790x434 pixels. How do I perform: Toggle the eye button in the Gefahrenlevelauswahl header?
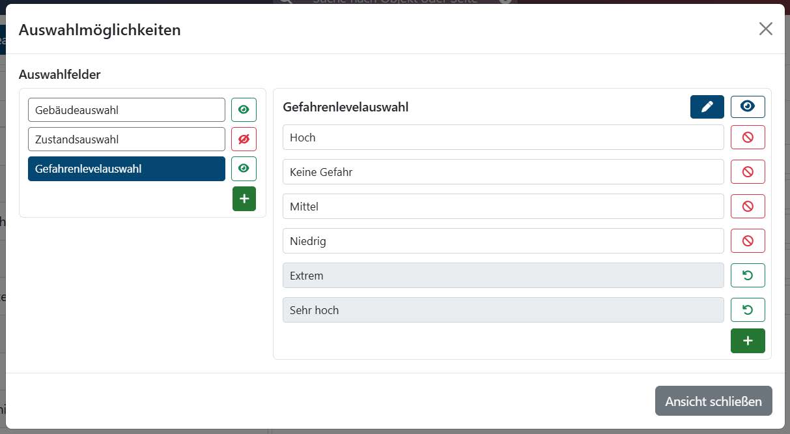pyautogui.click(x=748, y=107)
